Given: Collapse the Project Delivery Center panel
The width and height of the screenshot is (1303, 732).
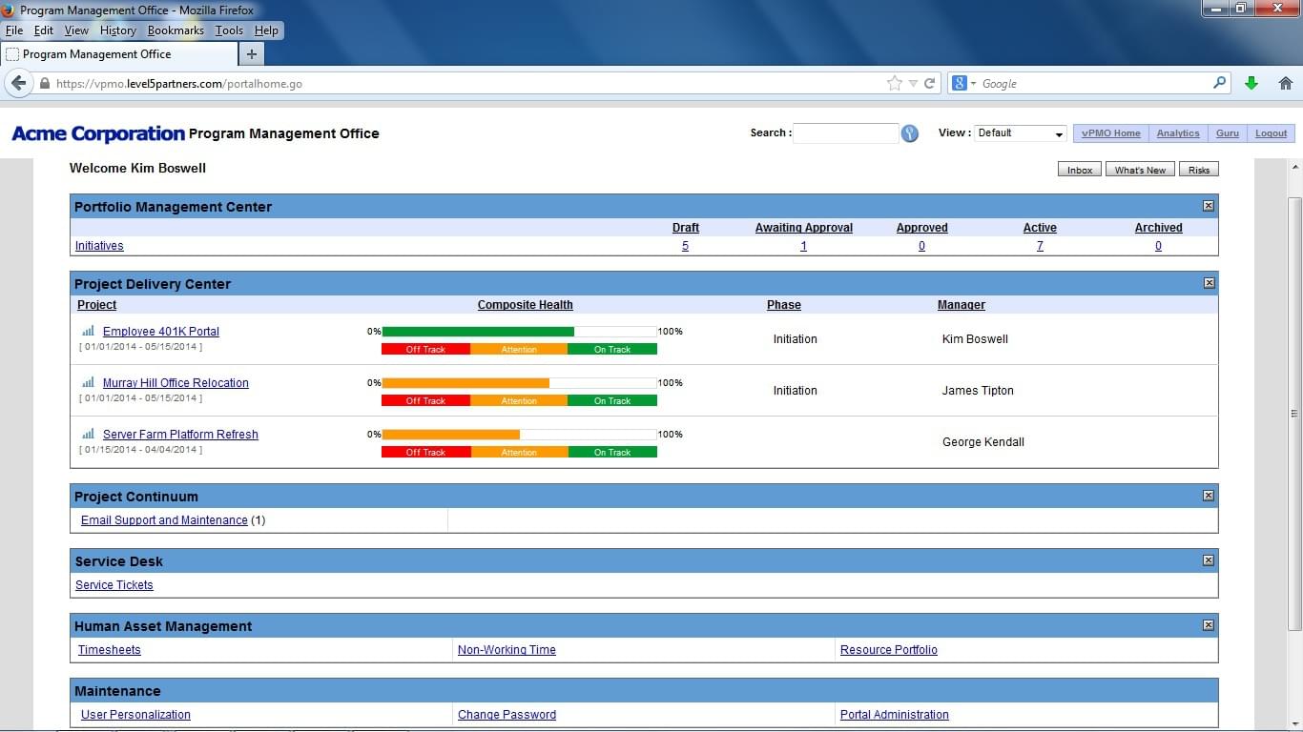Looking at the screenshot, I should 1208,282.
